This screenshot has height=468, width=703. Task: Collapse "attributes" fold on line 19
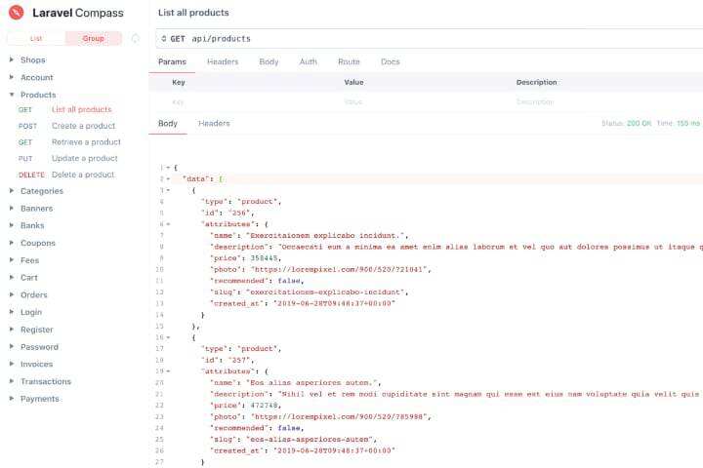169,371
